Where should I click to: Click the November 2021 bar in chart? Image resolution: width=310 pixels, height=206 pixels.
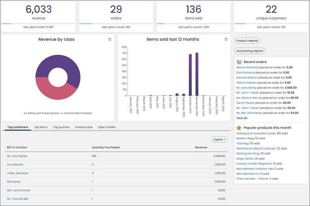click(197, 74)
